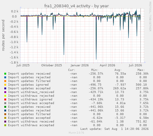Click the navy Export updates rejected swatch
The image size is (153, 136).
pyautogui.click(x=5, y=111)
